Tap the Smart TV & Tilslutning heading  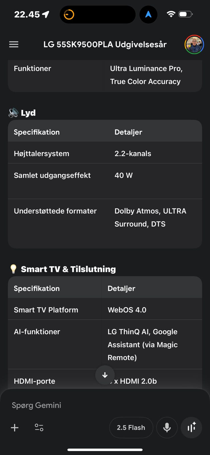tap(68, 269)
